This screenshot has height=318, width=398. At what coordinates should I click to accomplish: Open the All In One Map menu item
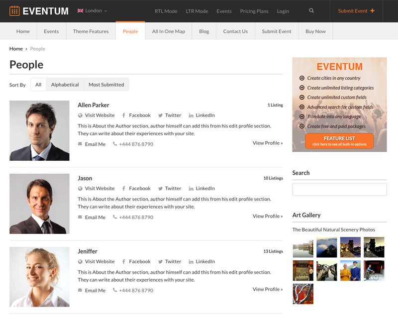[168, 31]
